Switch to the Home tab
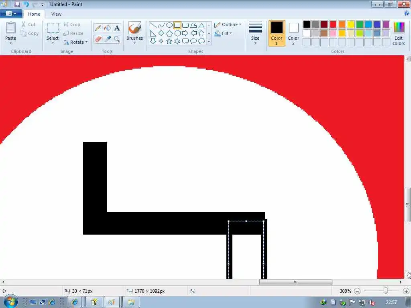This screenshot has height=308, width=411. 34,14
